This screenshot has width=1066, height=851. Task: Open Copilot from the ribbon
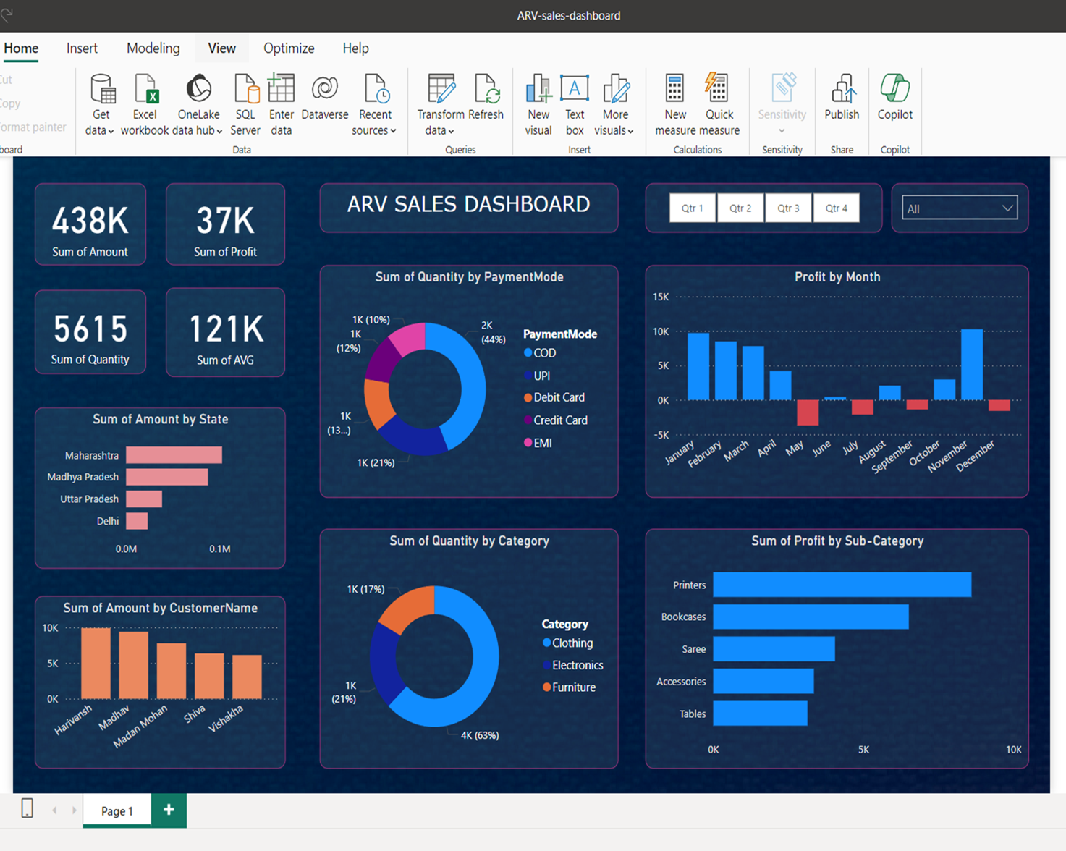click(894, 94)
